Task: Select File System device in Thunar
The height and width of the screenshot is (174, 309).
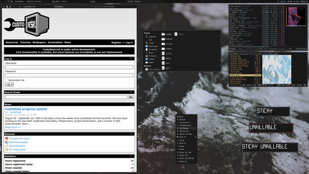Action: tap(152, 69)
